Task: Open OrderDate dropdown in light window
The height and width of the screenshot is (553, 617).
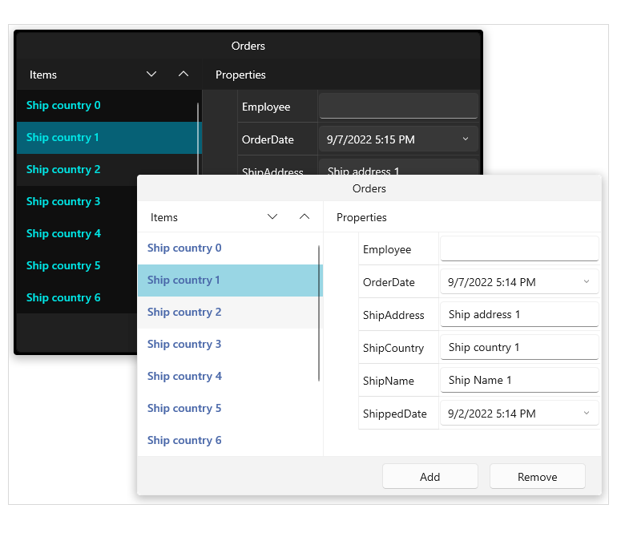Action: click(x=587, y=282)
